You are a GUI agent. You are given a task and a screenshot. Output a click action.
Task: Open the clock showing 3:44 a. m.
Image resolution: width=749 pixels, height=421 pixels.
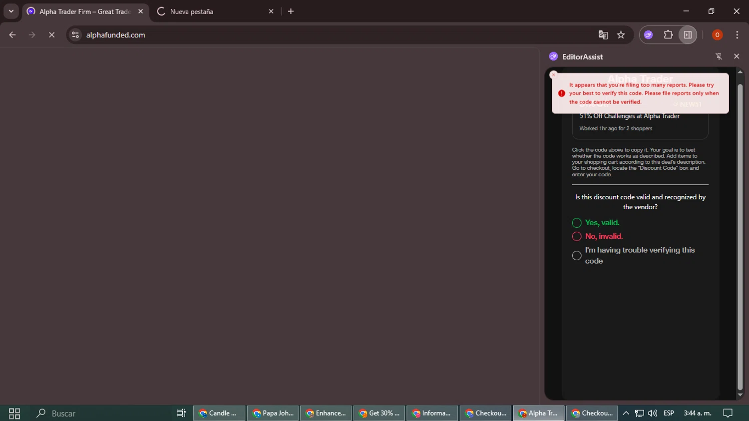[698, 414]
